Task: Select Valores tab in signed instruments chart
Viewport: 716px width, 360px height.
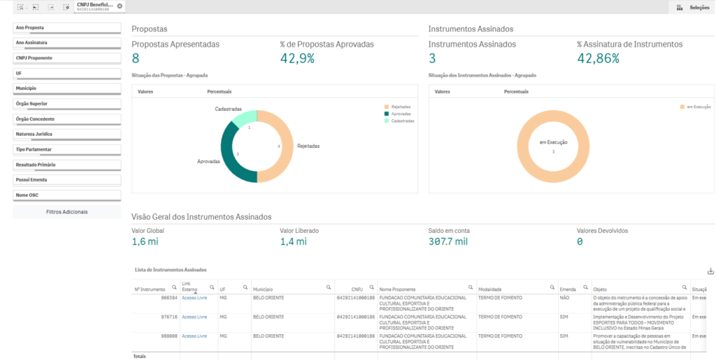Action: pos(443,91)
